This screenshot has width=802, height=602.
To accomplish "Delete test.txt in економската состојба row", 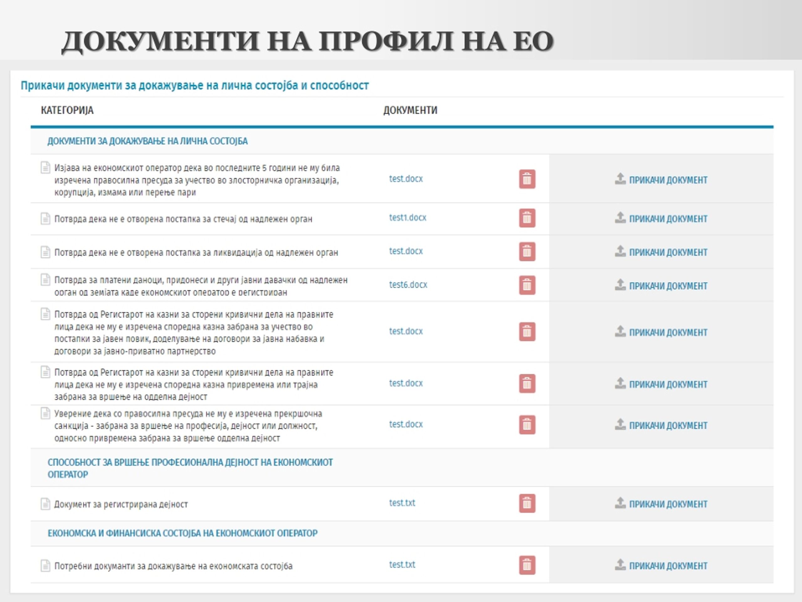I will click(527, 565).
